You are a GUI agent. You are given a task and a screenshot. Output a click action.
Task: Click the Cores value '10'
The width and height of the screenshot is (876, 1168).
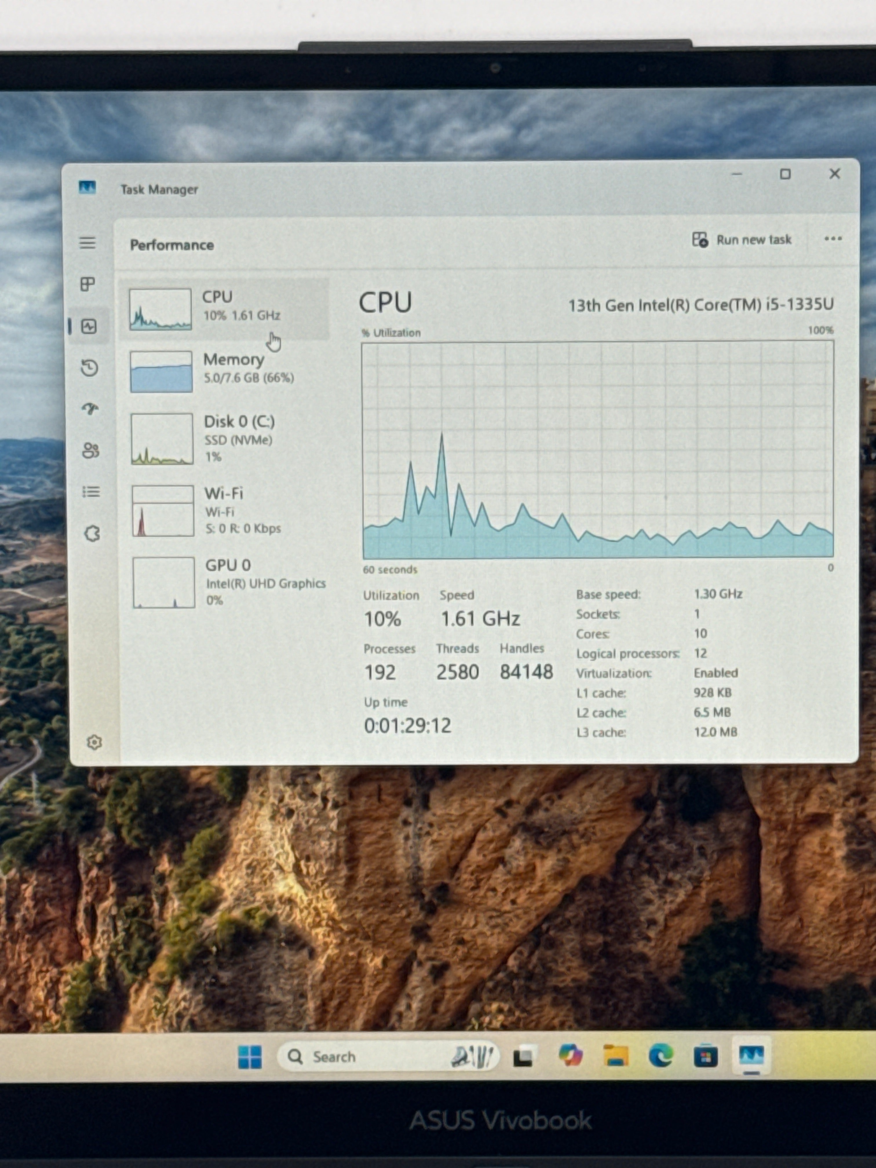[x=701, y=633]
